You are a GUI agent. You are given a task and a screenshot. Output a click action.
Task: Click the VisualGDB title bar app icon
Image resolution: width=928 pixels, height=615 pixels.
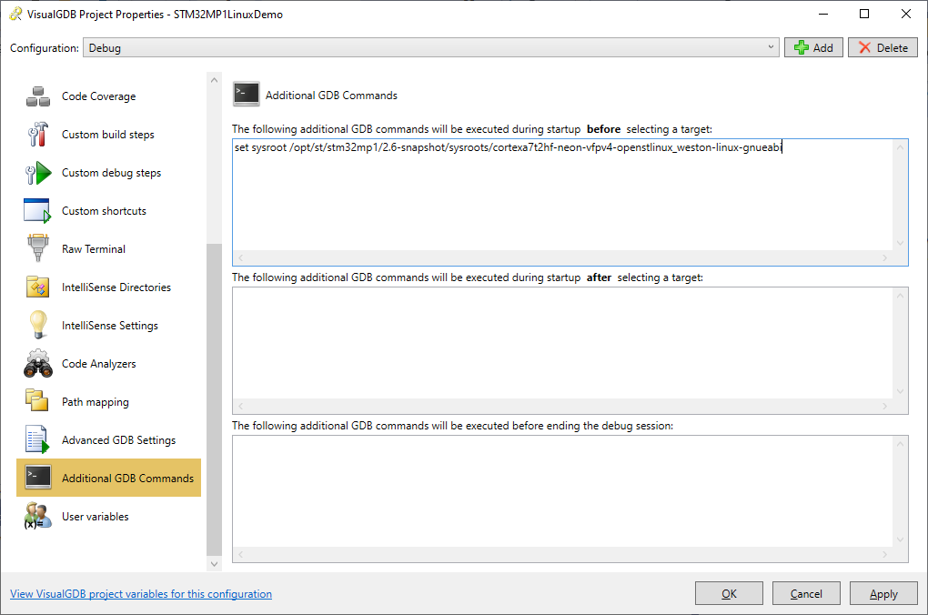pyautogui.click(x=15, y=14)
